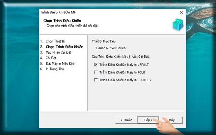Viewport: 216px width, 135px height.
Task: Tick the last UFRII LT V driver checkbox
Action: coord(96,80)
